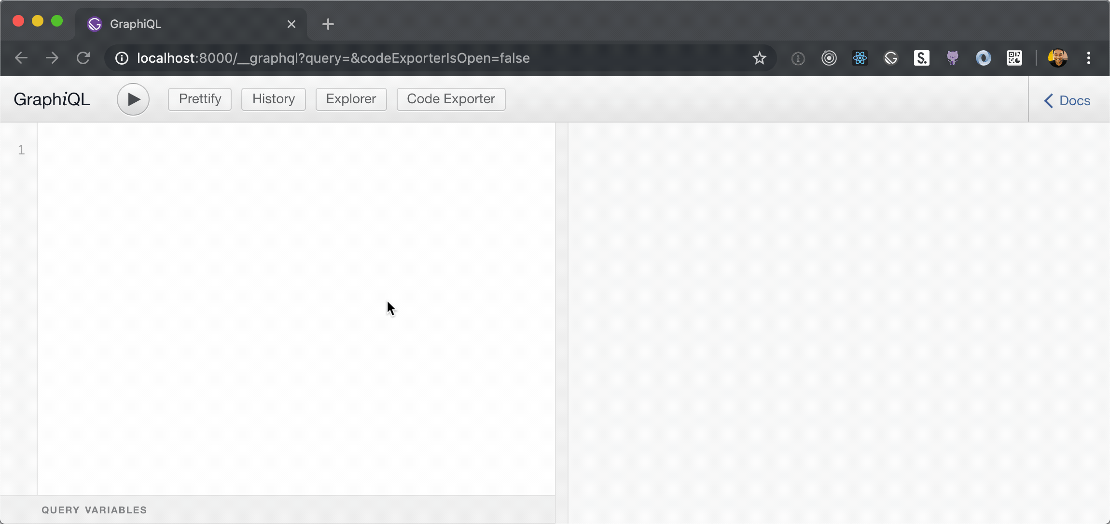Screen dimensions: 1110x524
Task: Select the GraphiQL browser tab
Action: [x=191, y=24]
